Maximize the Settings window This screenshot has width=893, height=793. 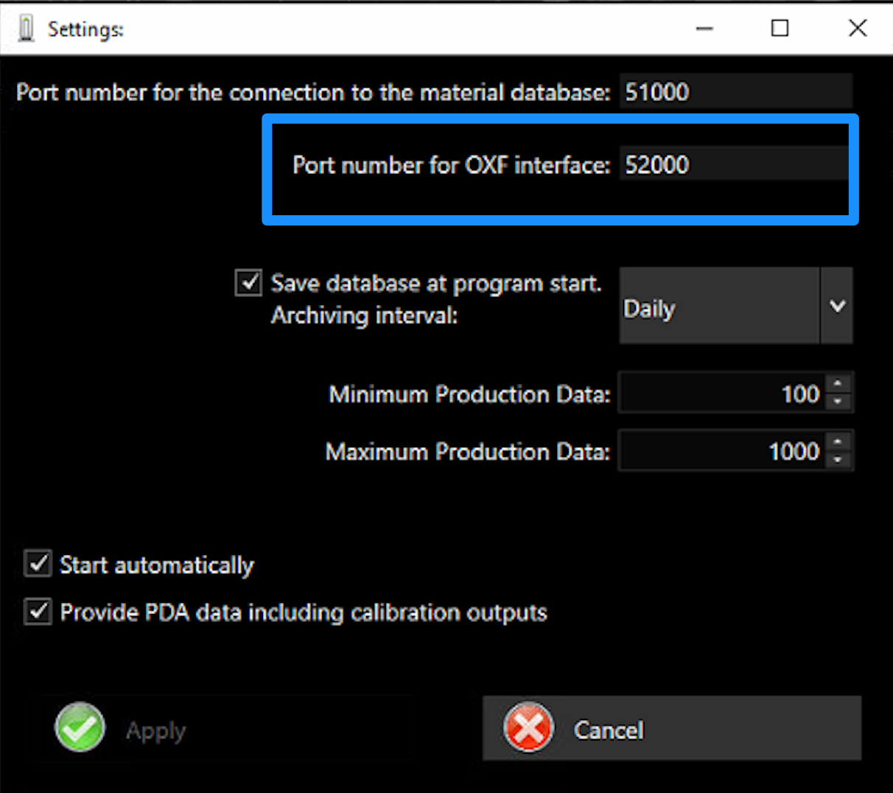coord(780,29)
